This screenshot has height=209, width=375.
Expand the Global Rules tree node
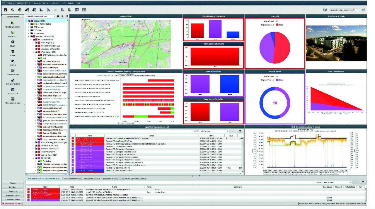29,33
